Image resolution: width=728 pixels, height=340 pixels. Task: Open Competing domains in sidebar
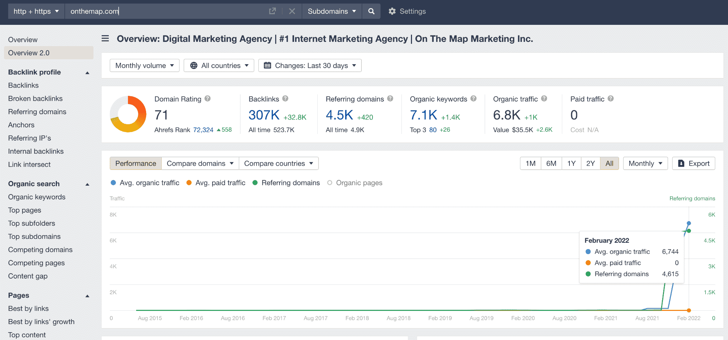[x=41, y=249]
